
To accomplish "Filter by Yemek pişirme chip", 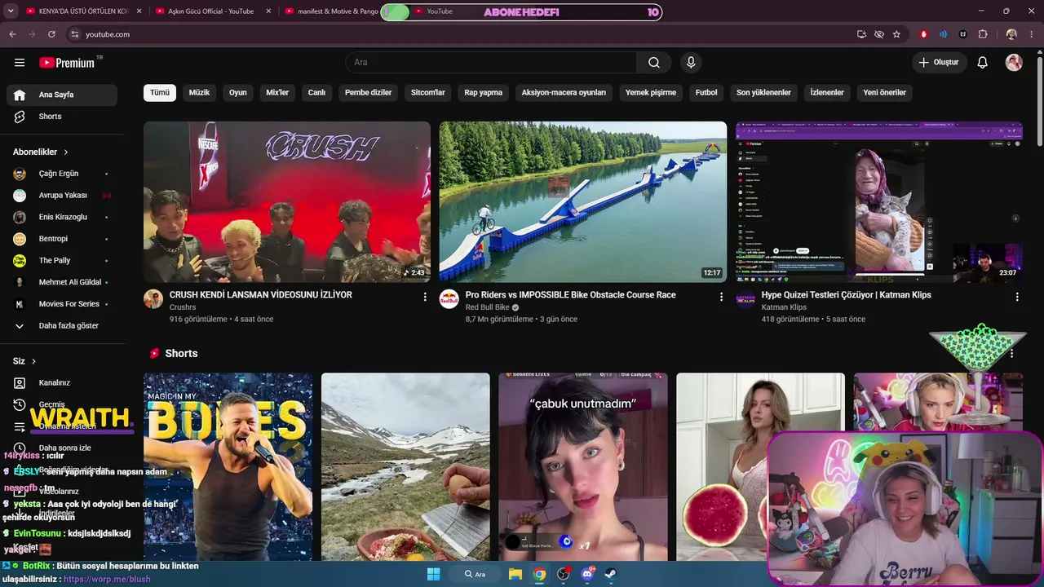I will tap(651, 93).
